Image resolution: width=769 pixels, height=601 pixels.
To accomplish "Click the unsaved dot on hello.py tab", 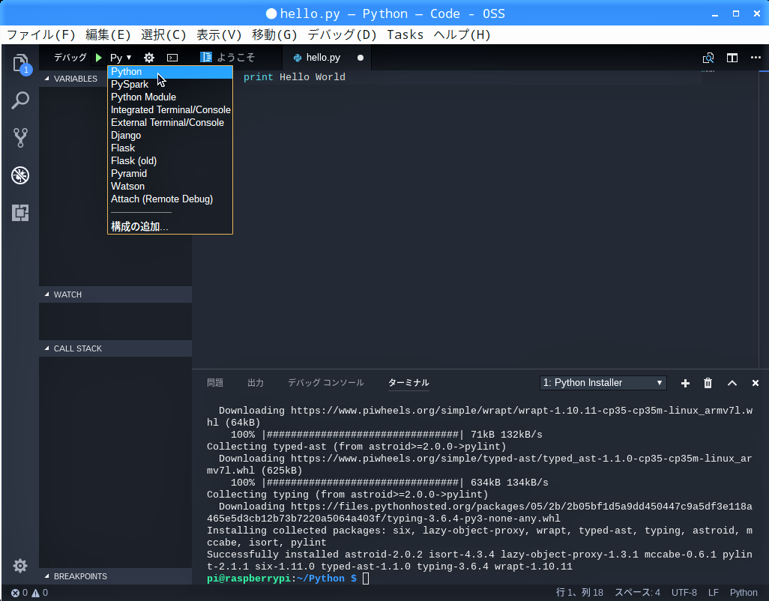I will 361,58.
